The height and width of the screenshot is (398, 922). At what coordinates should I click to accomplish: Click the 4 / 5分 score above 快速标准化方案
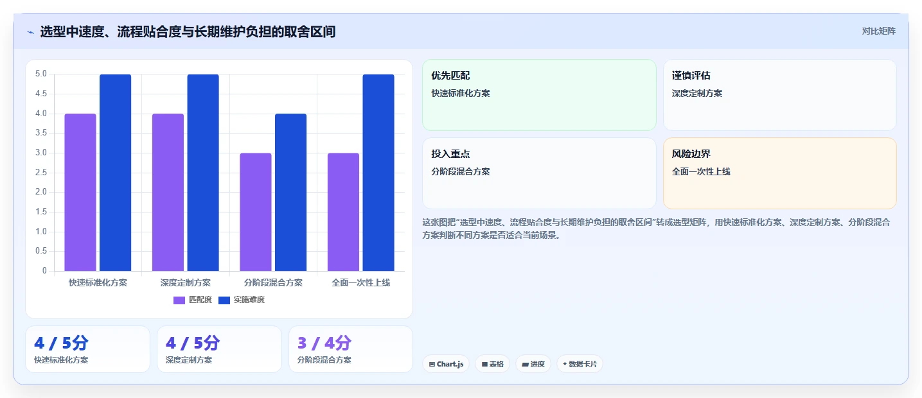pyautogui.click(x=62, y=343)
